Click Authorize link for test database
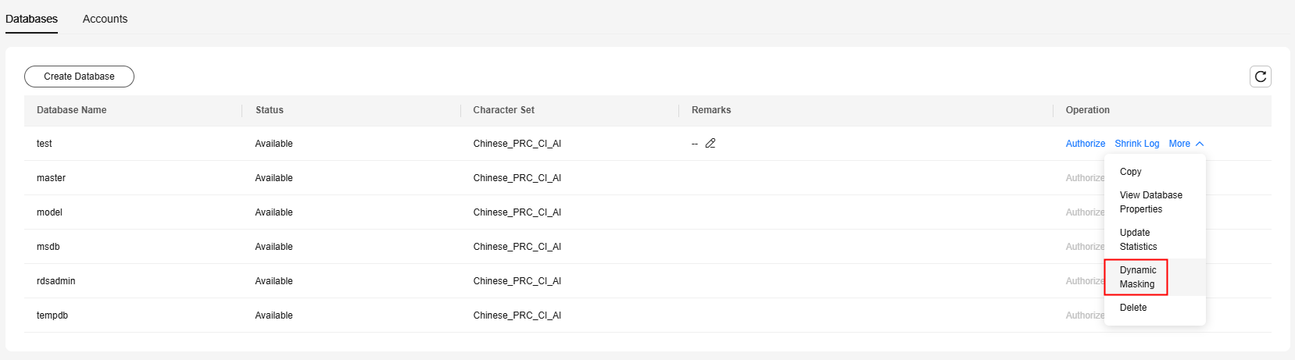 [x=1085, y=144]
